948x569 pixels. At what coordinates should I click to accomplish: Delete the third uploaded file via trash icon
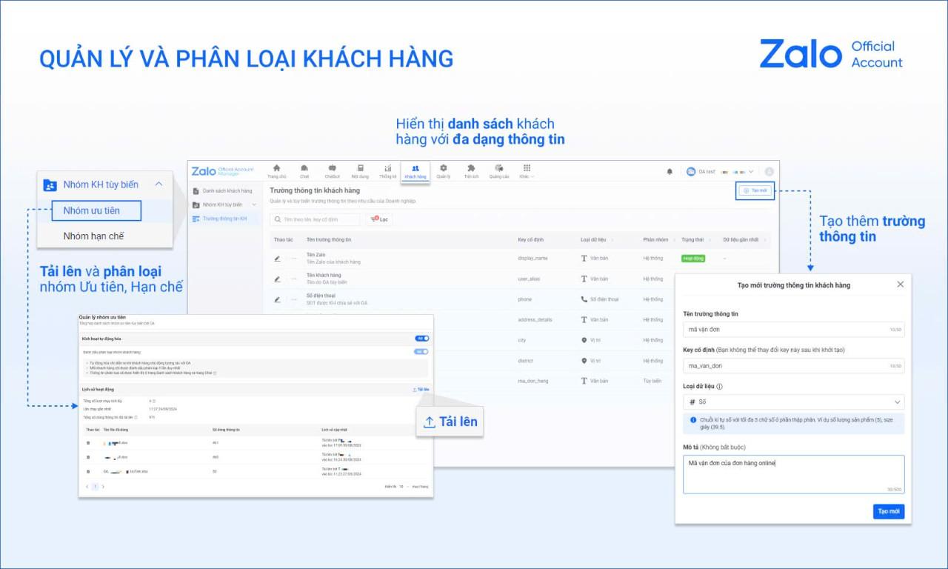tap(88, 471)
